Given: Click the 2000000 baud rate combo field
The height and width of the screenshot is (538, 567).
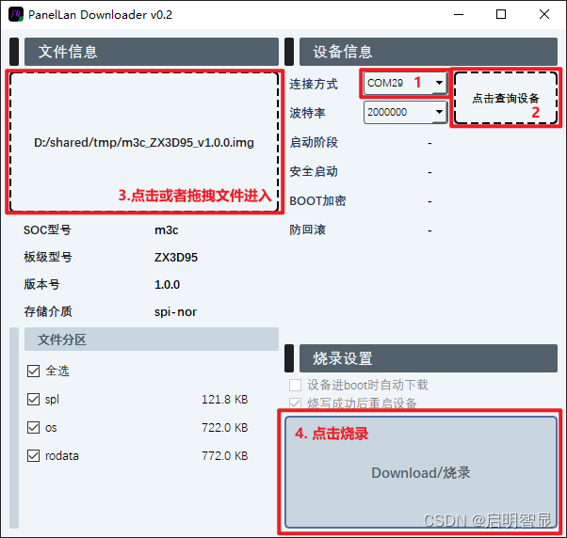Looking at the screenshot, I should click(x=405, y=112).
